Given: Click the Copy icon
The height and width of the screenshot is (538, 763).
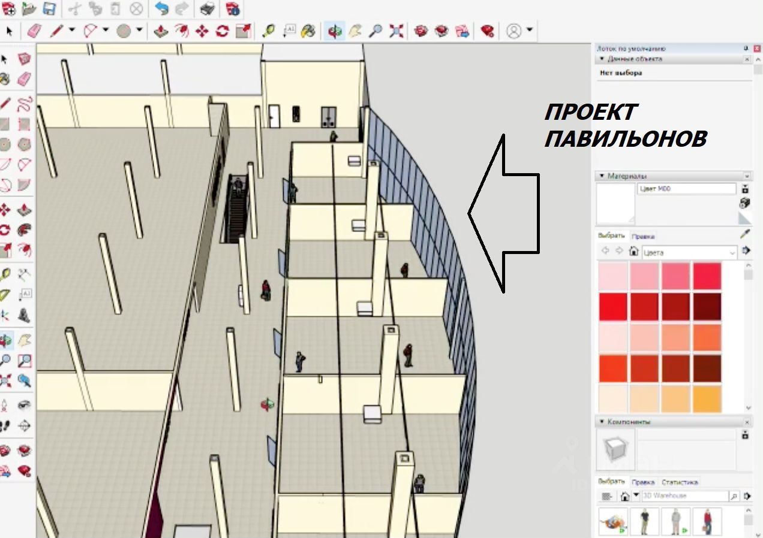Looking at the screenshot, I should (95, 8).
